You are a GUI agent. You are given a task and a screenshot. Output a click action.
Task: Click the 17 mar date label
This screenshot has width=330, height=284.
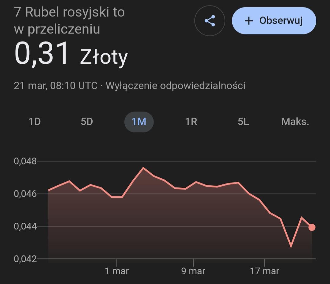click(x=265, y=271)
